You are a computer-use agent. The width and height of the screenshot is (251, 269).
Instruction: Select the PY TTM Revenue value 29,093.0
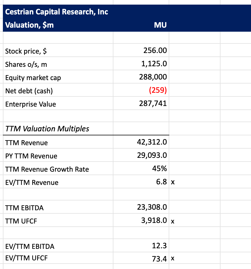152,156
